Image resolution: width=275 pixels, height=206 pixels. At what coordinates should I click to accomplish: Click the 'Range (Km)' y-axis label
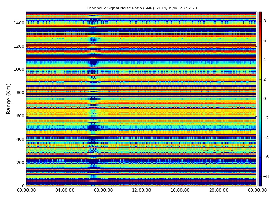click(x=8, y=99)
